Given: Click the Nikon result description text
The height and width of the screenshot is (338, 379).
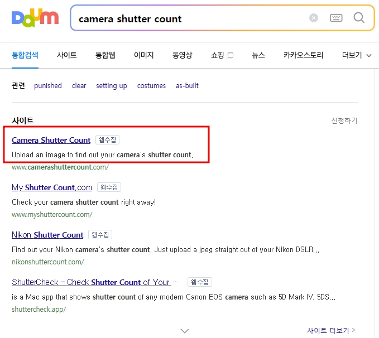Looking at the screenshot, I should [x=166, y=249].
